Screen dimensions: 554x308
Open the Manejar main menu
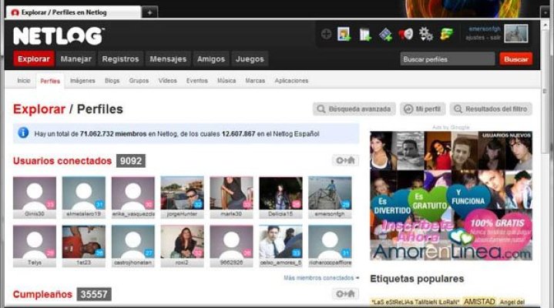tap(76, 59)
